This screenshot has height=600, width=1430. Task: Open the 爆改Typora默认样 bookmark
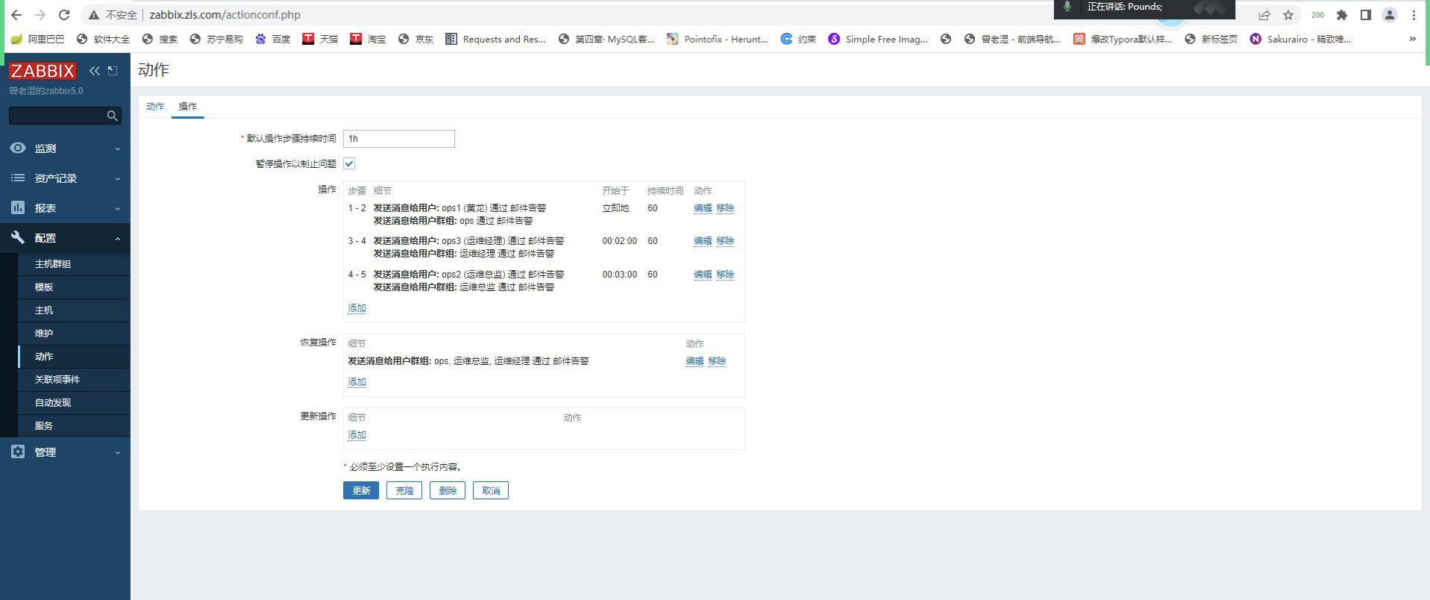click(1123, 39)
